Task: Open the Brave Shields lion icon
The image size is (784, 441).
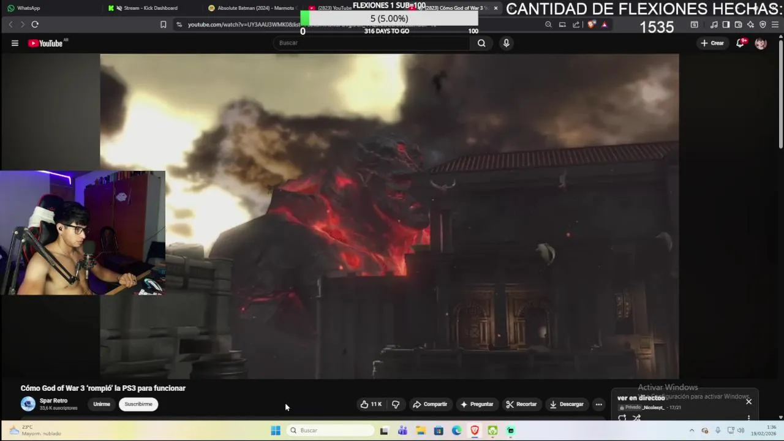Action: click(591, 24)
